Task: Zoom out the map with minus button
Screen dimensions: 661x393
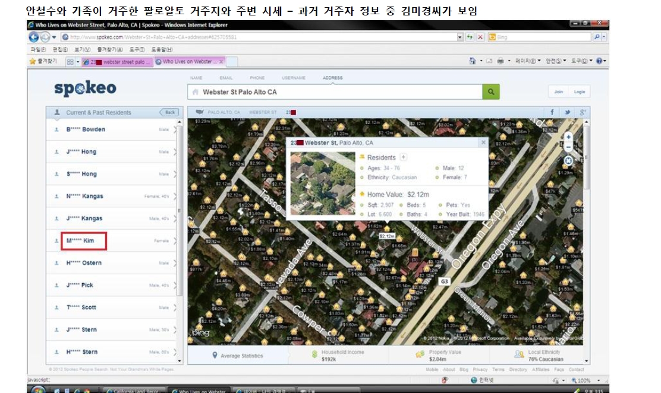Action: (x=568, y=147)
